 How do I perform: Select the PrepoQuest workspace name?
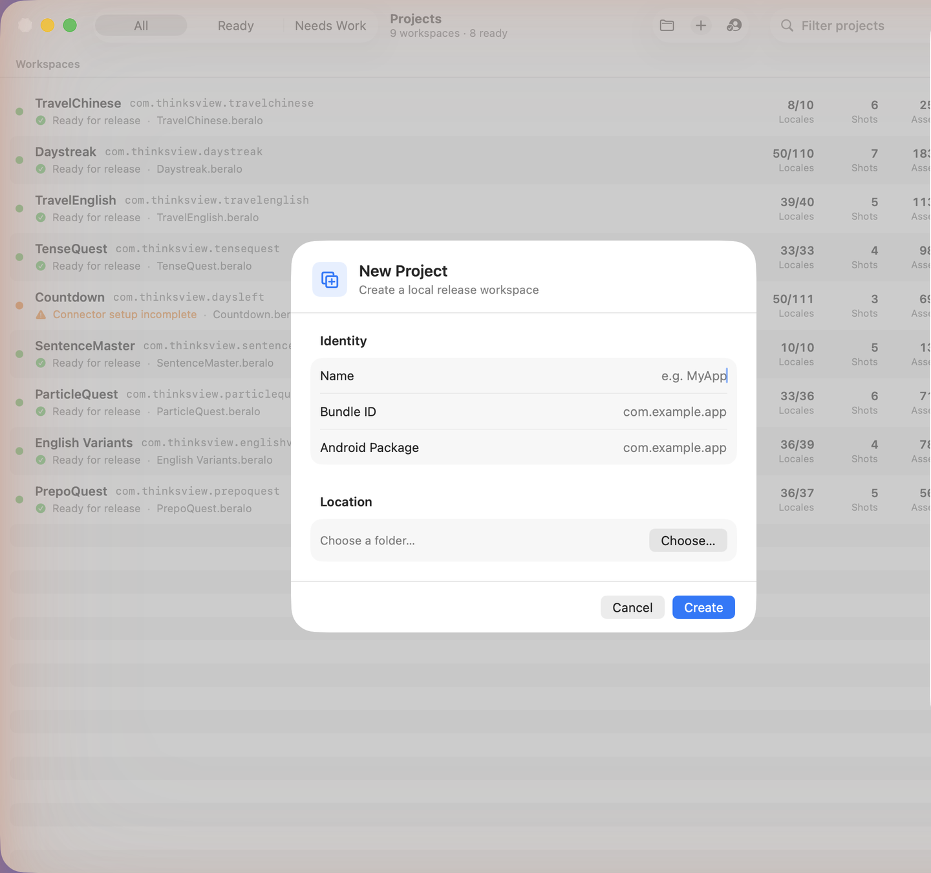(x=71, y=491)
